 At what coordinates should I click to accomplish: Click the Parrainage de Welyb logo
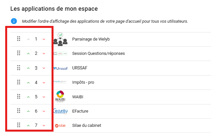(x=60, y=39)
